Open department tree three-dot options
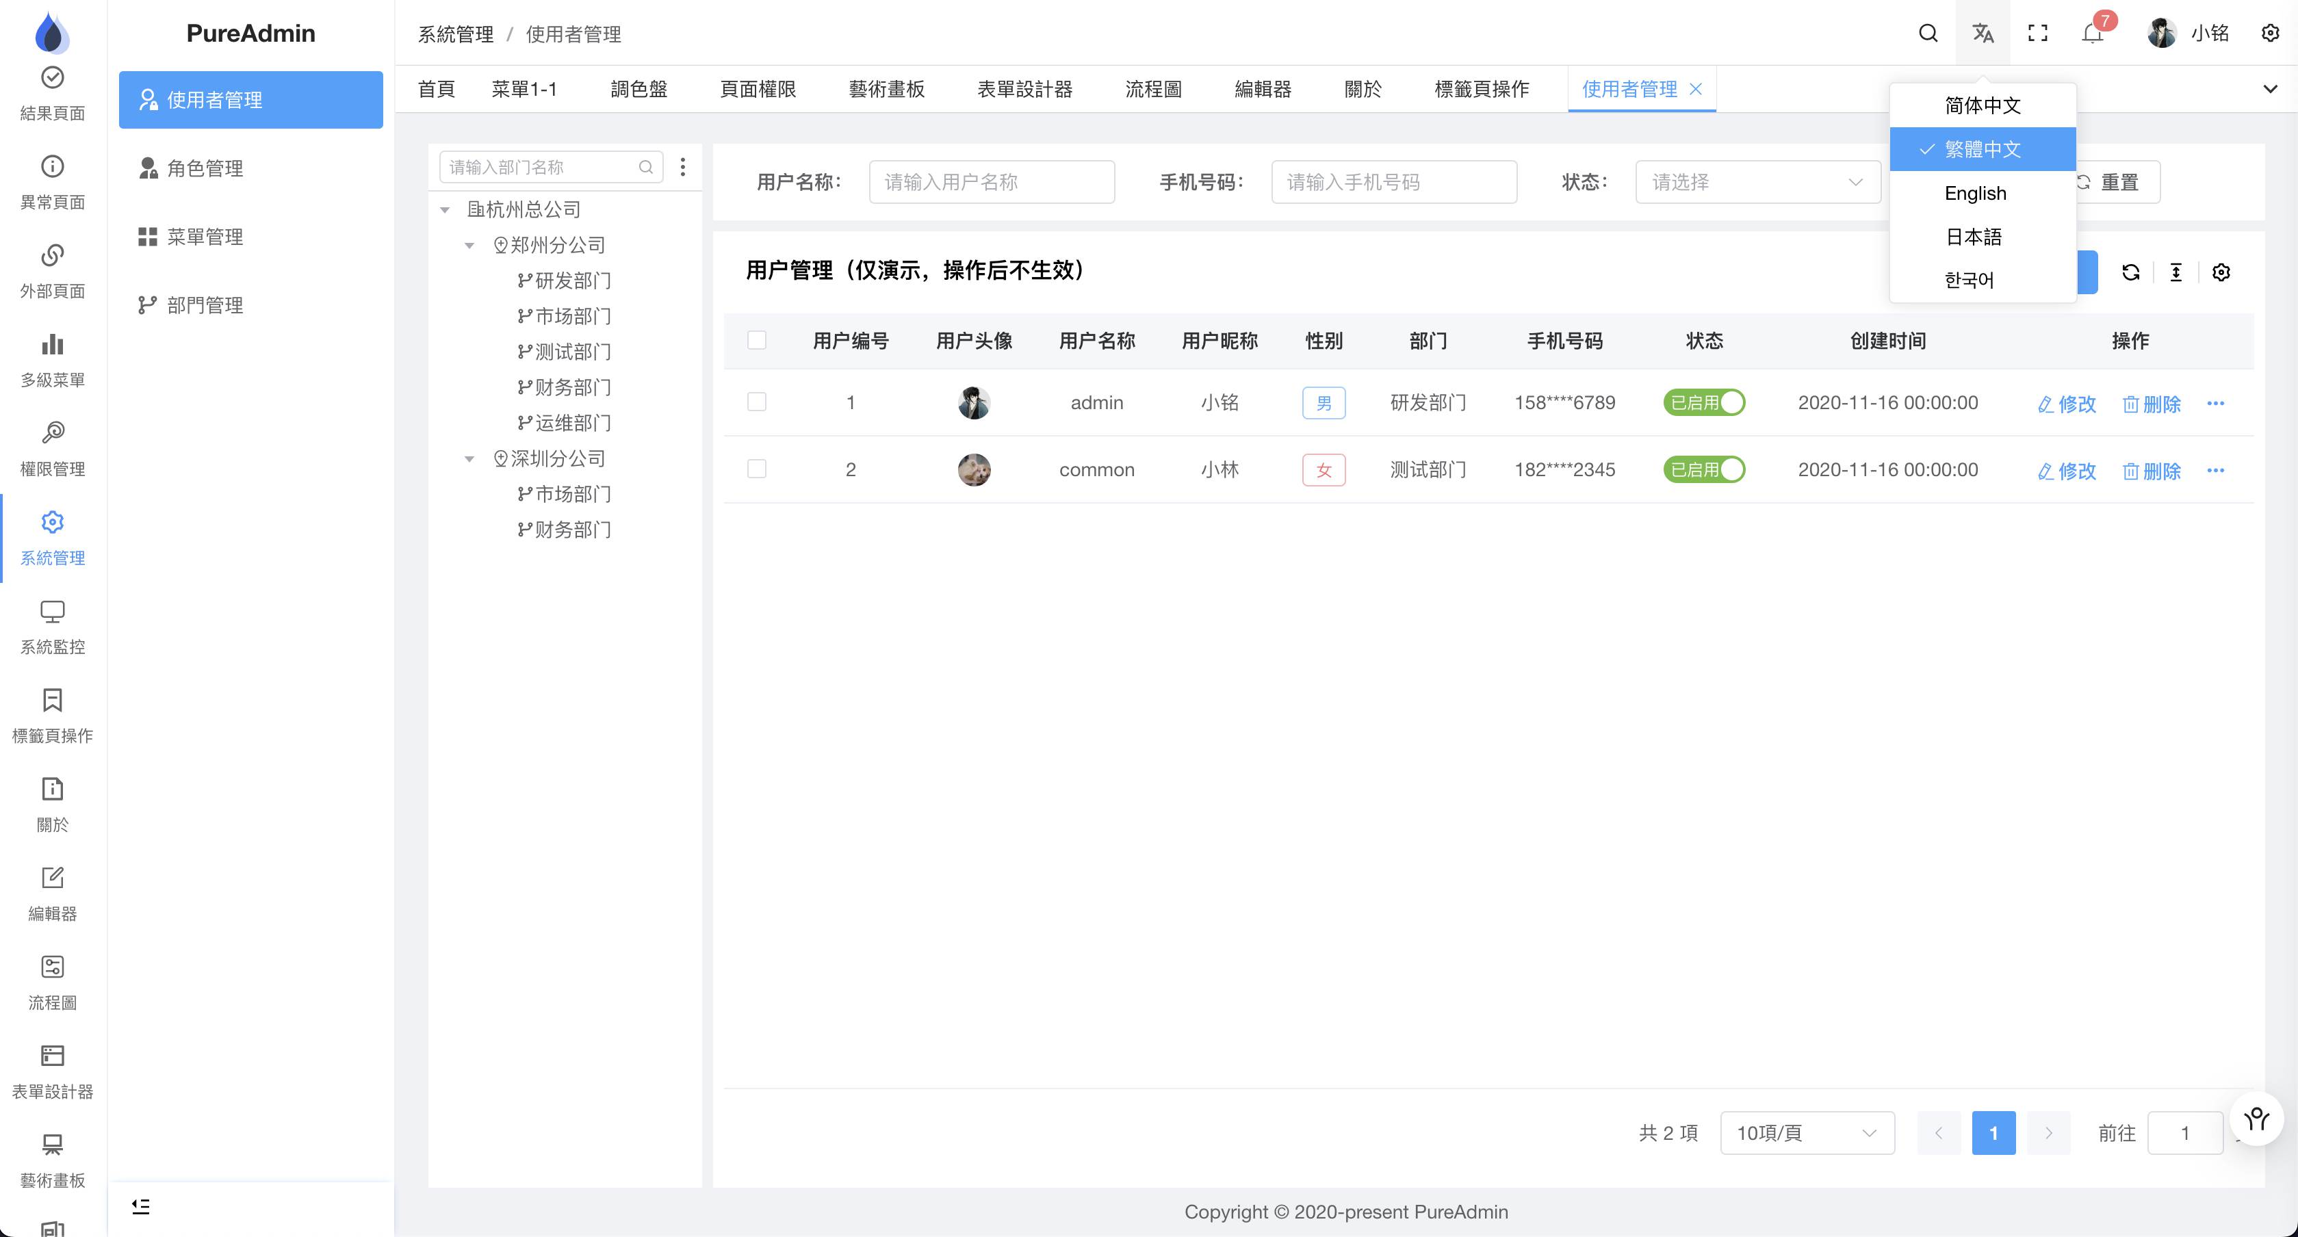Screen dimensions: 2298x1237 tap(682, 167)
